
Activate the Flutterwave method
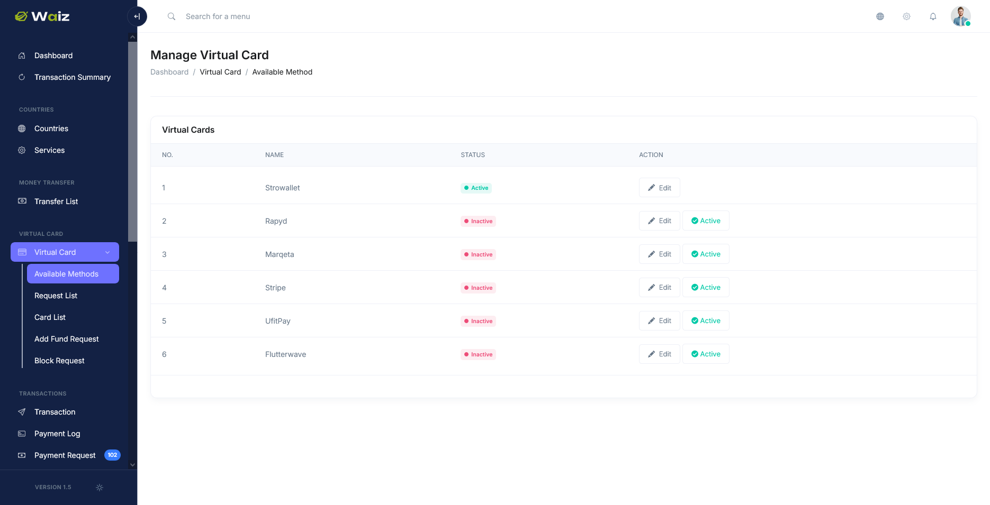point(706,354)
